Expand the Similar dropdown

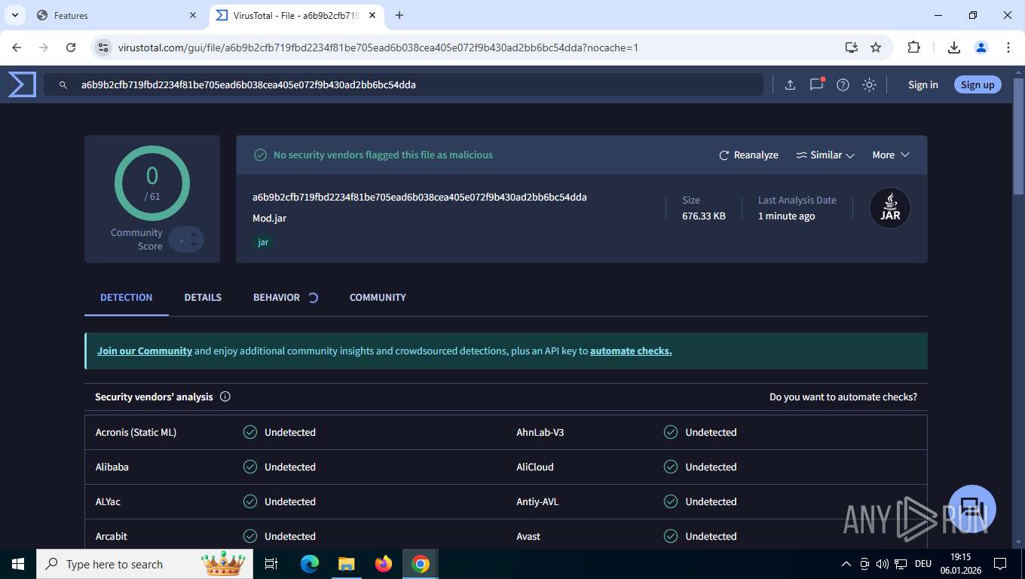point(825,155)
